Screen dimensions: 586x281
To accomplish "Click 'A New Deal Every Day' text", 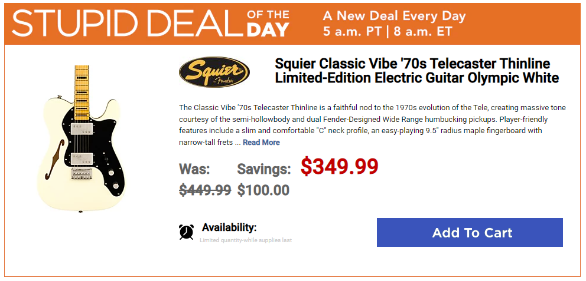I will [394, 16].
